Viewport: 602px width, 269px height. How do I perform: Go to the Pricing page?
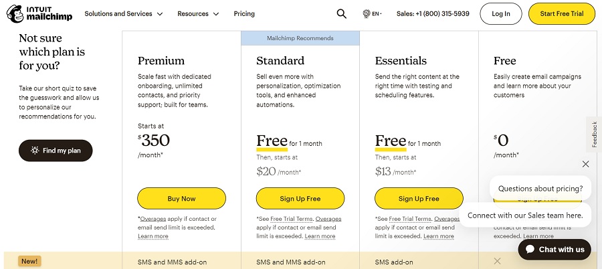(x=244, y=13)
